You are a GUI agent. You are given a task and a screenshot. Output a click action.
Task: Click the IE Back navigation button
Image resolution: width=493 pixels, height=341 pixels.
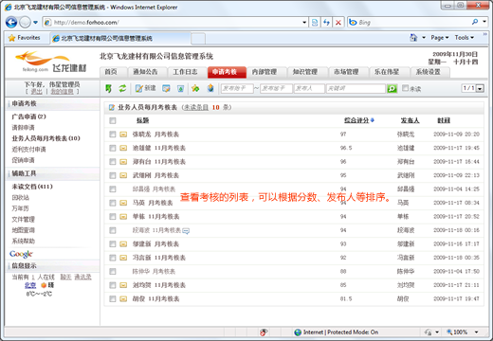click(11, 22)
